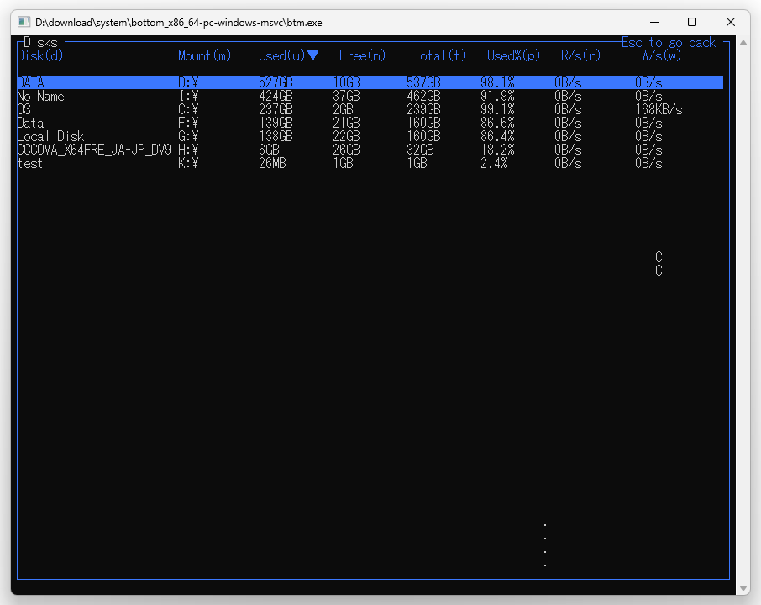
Task: Sort by the Used%(p) column header
Action: [x=513, y=55]
